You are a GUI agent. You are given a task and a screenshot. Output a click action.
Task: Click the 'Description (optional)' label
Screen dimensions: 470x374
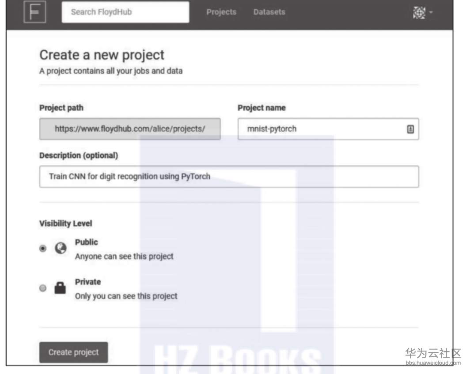(79, 155)
